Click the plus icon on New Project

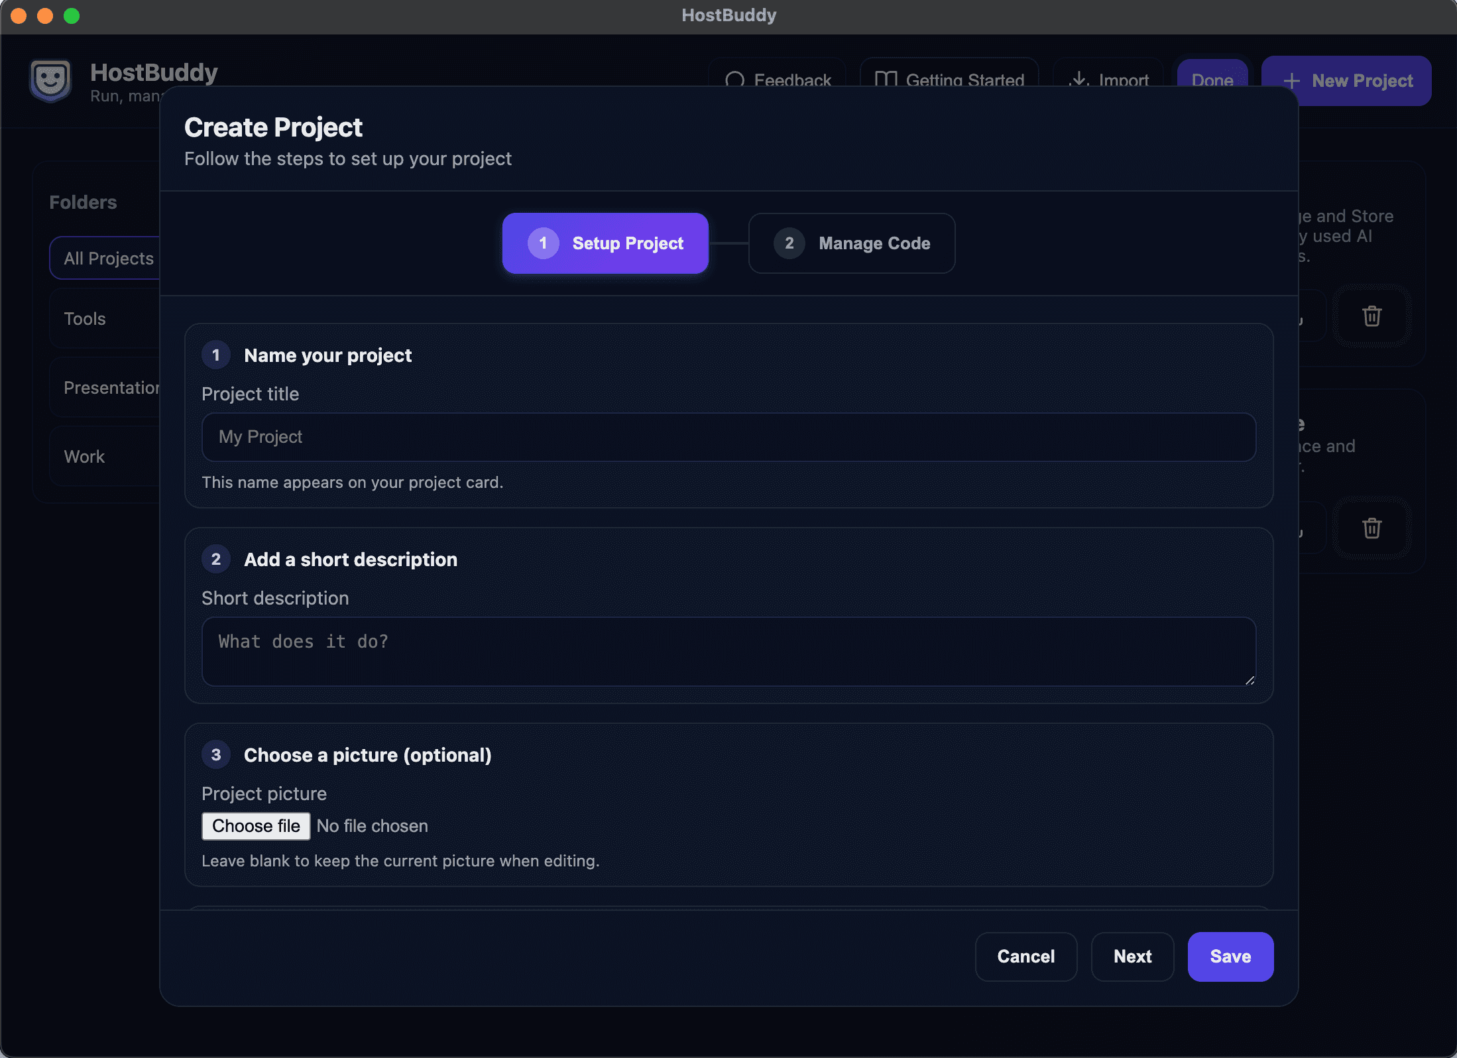[1291, 81]
